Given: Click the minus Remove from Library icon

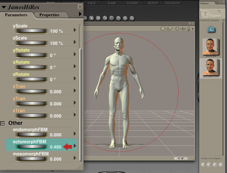Looking at the screenshot, I should (220, 164).
